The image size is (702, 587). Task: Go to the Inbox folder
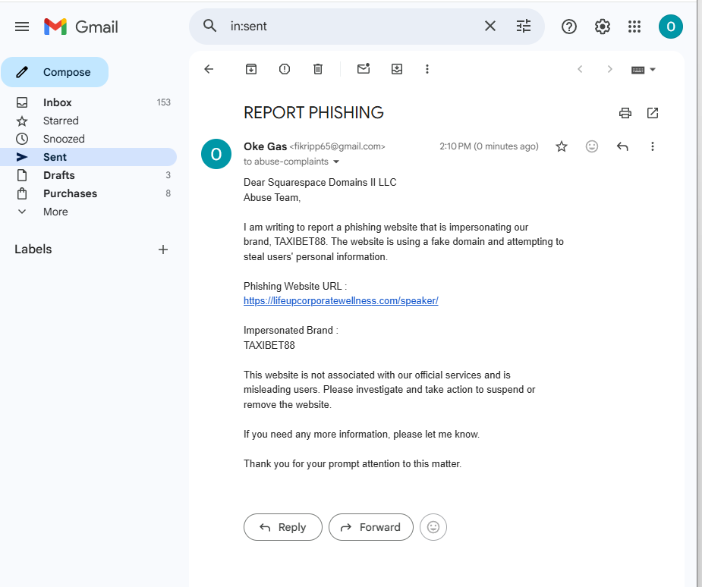coord(57,102)
